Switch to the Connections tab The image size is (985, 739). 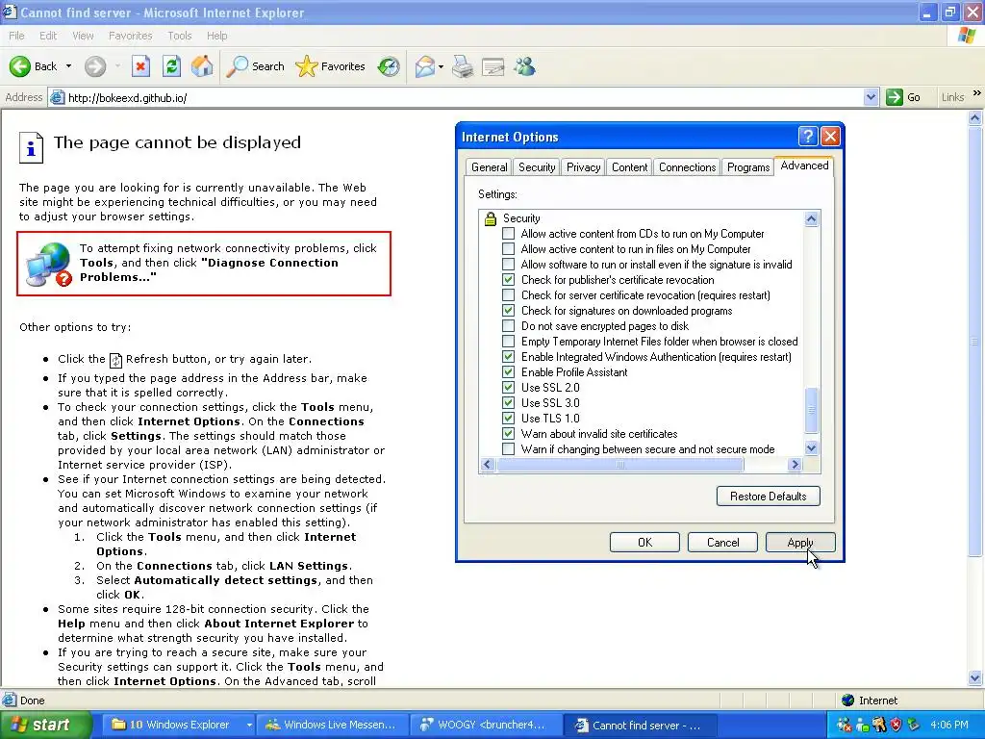click(687, 167)
